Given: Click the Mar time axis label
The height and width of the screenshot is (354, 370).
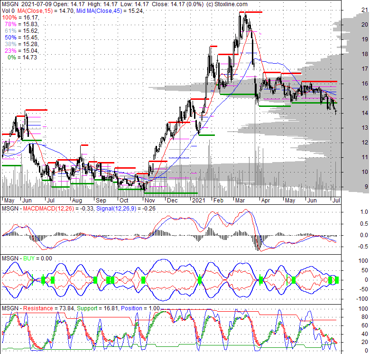Looking at the screenshot, I should pos(240,201).
